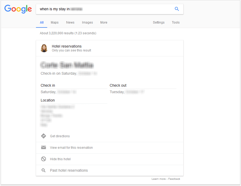Open the Learn more link
The height and width of the screenshot is (186, 241).
(x=159, y=179)
